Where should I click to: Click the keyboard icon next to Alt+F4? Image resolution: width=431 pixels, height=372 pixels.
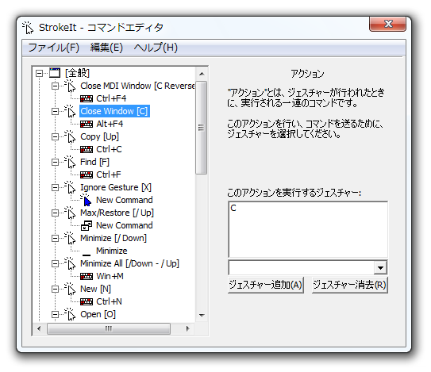click(87, 124)
